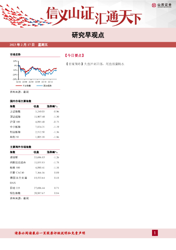
Task: Click the 信义山证汇通天下 banner calligraphy
Action: (x=94, y=15)
